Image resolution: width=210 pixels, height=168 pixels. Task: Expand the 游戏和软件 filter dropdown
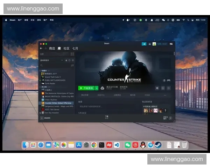62,60
